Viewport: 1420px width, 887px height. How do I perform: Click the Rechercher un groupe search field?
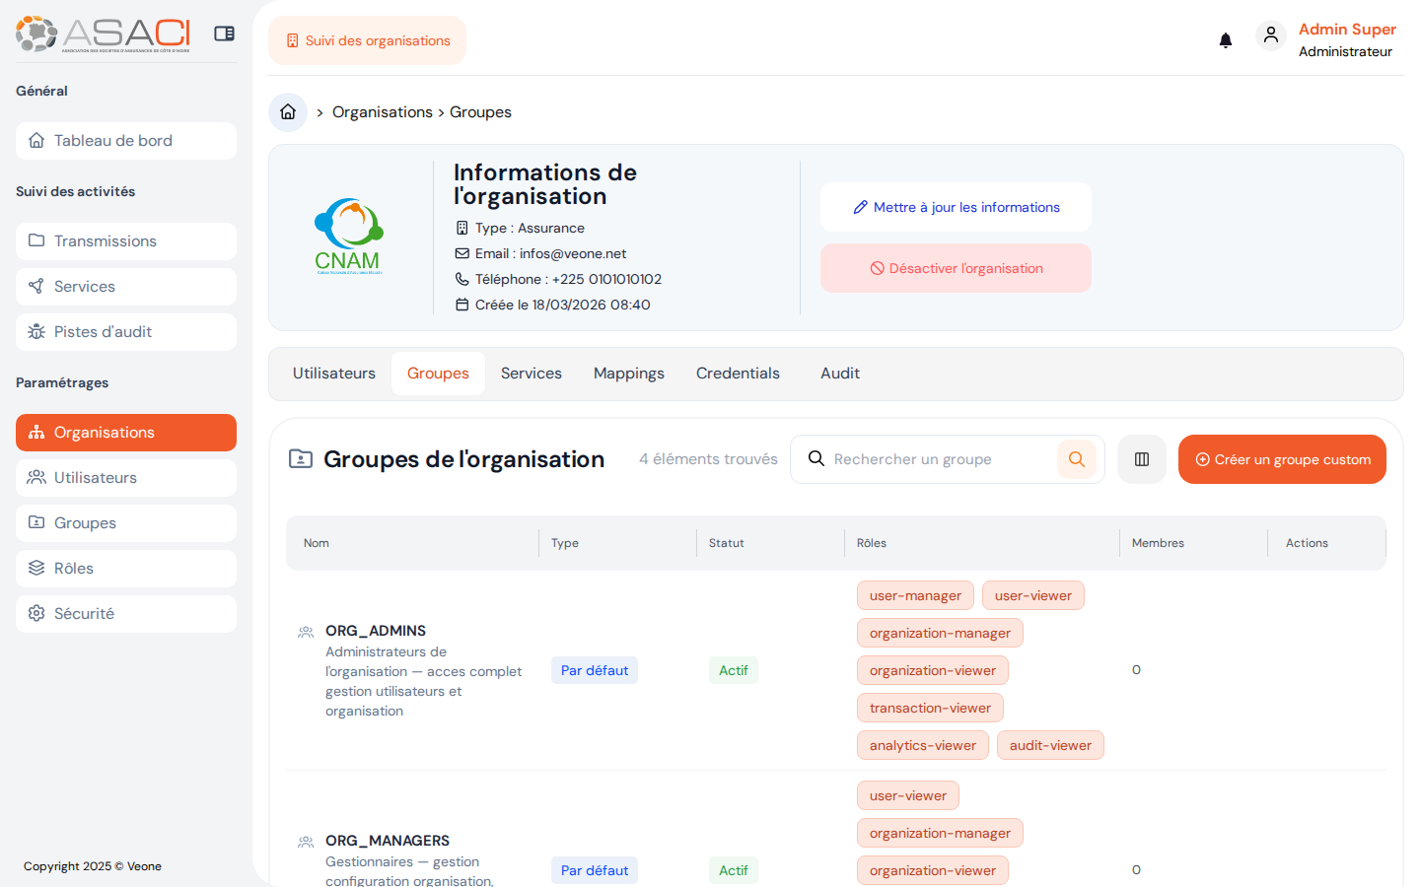coord(937,459)
